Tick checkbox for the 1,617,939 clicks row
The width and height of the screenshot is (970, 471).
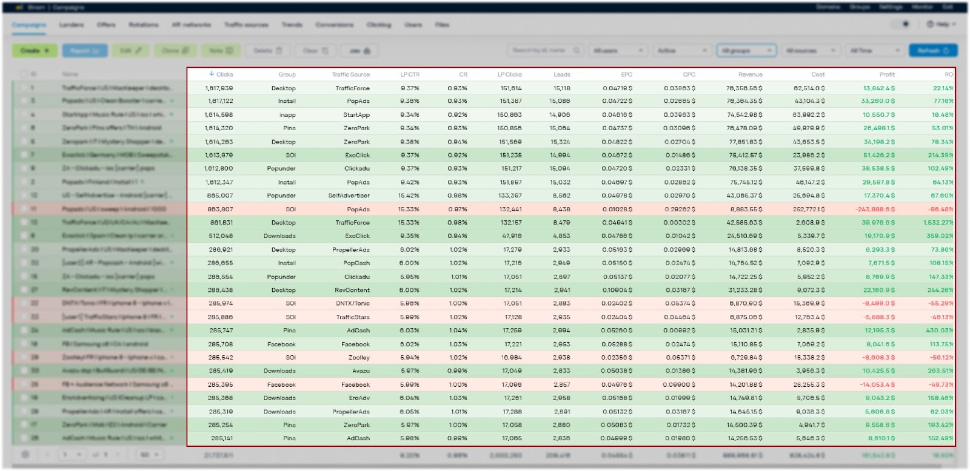[x=24, y=88]
